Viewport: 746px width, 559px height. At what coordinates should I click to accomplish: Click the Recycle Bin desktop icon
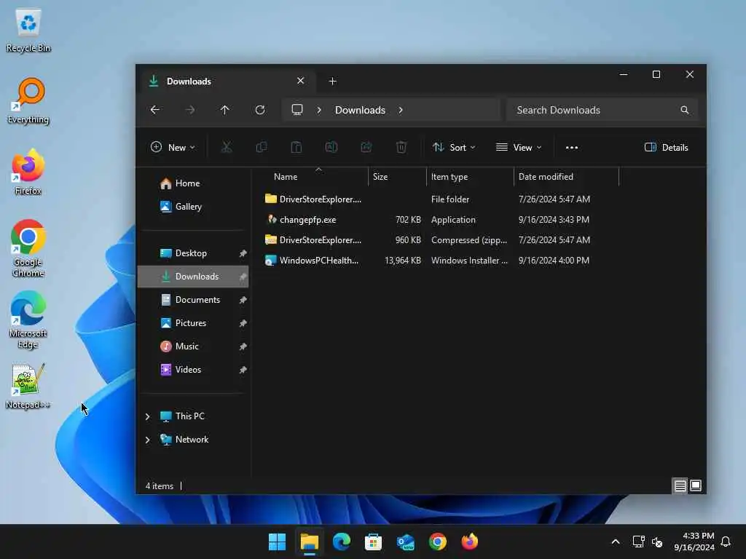click(x=28, y=31)
